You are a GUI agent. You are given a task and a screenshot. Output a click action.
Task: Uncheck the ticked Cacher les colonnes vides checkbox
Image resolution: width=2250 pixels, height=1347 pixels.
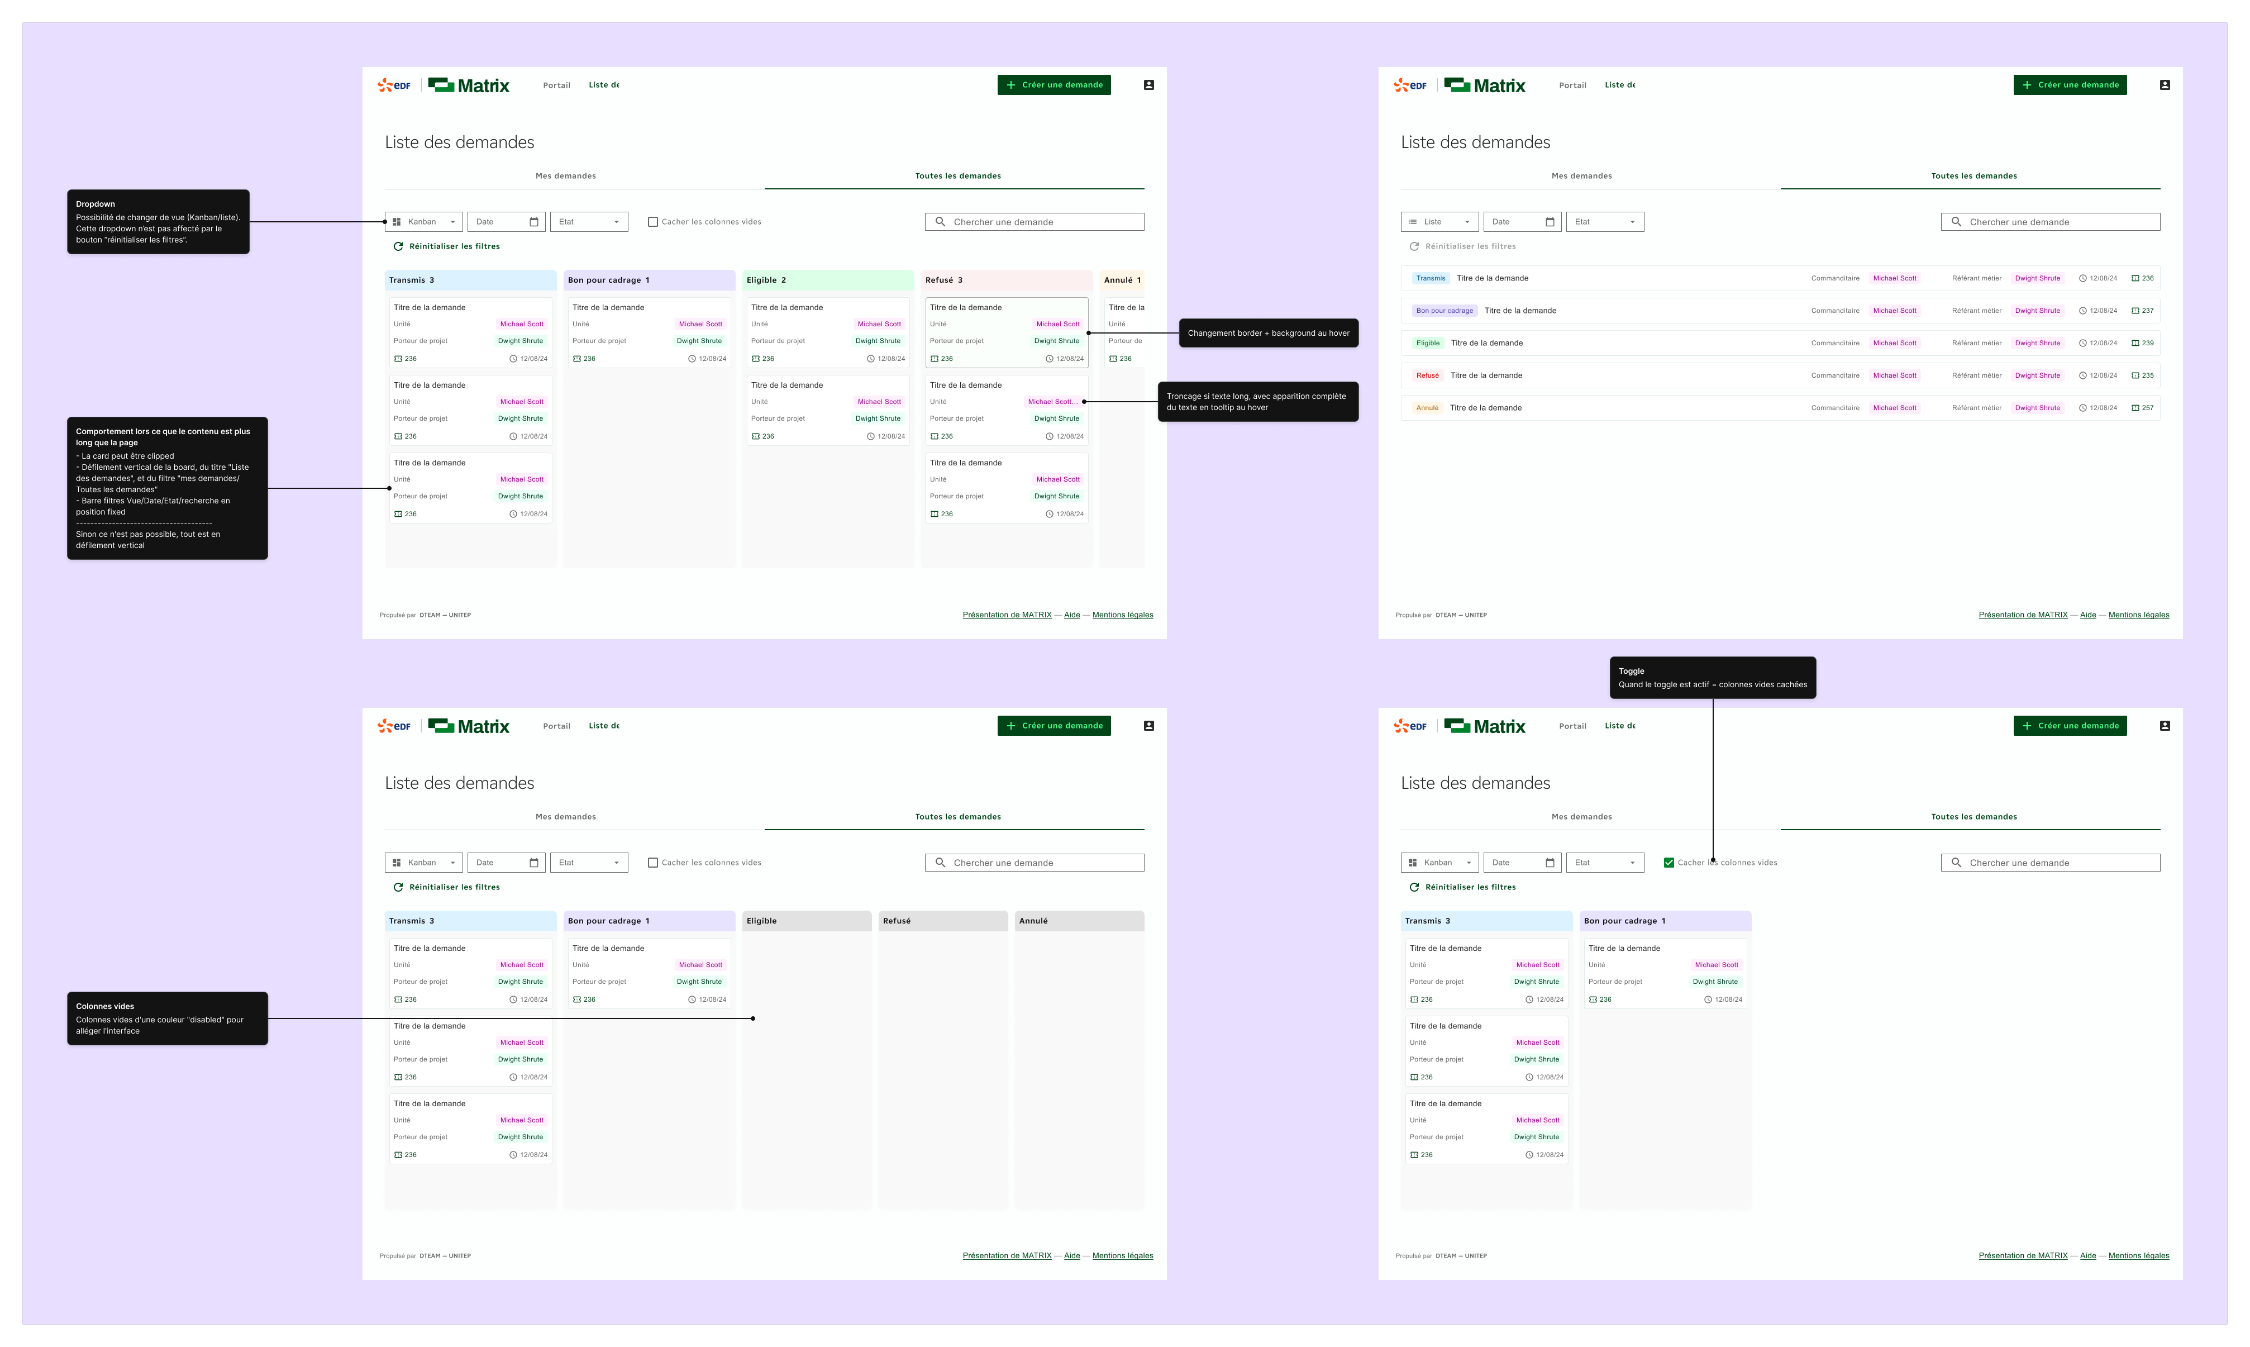click(1669, 862)
